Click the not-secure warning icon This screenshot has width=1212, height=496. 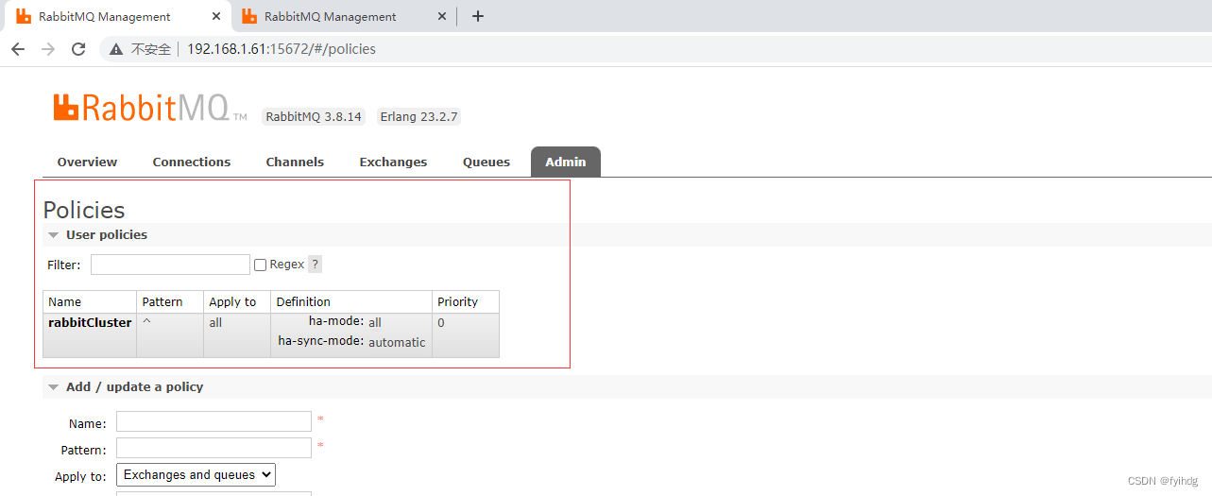[116, 49]
